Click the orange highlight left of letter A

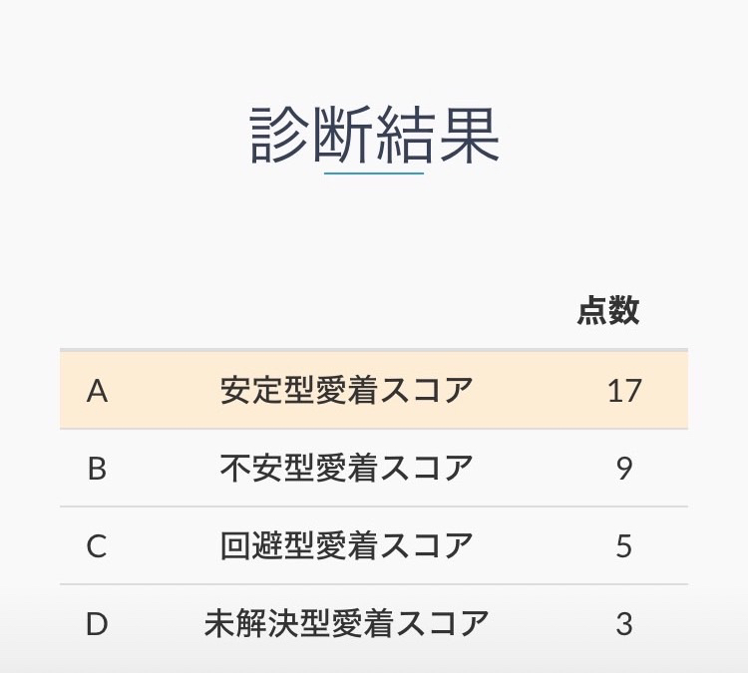[72, 391]
